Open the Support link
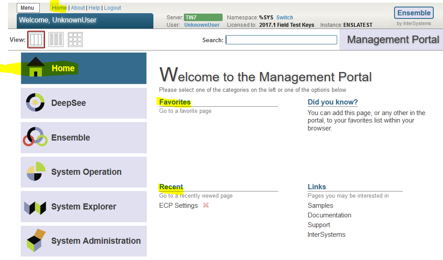443x260 pixels. click(x=319, y=225)
